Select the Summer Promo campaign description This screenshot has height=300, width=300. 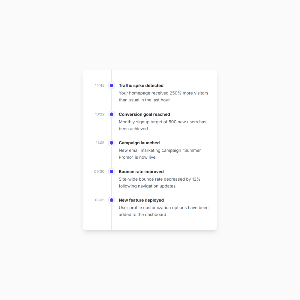point(160,154)
